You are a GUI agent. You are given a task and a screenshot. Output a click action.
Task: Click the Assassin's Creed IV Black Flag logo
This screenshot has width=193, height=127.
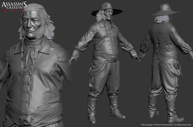coord(14,7)
